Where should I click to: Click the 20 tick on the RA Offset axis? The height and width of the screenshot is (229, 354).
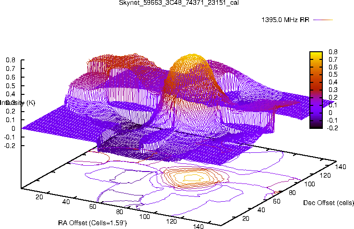pos(39,197)
